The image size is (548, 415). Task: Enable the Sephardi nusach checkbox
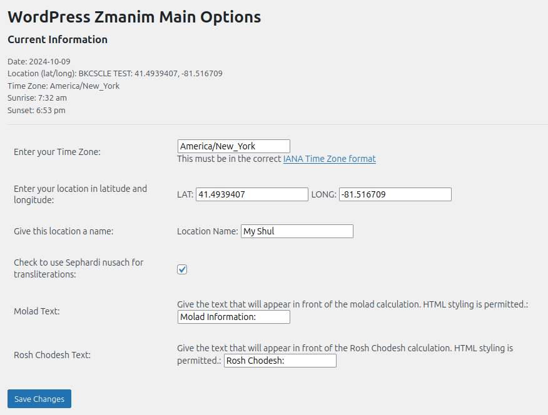[x=182, y=269]
